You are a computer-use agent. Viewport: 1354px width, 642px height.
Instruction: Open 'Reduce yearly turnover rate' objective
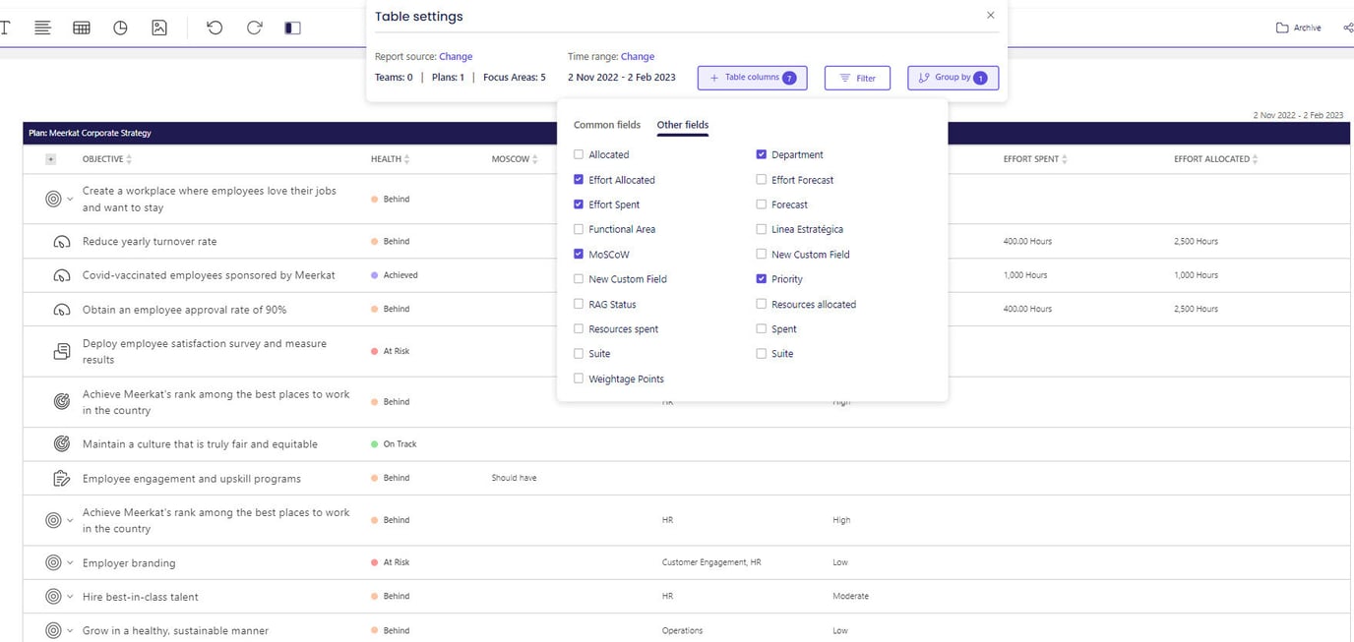150,242
